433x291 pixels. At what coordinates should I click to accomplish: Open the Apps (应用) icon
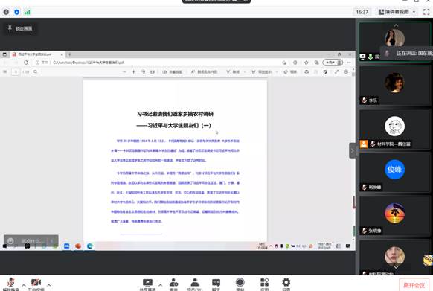tap(265, 284)
